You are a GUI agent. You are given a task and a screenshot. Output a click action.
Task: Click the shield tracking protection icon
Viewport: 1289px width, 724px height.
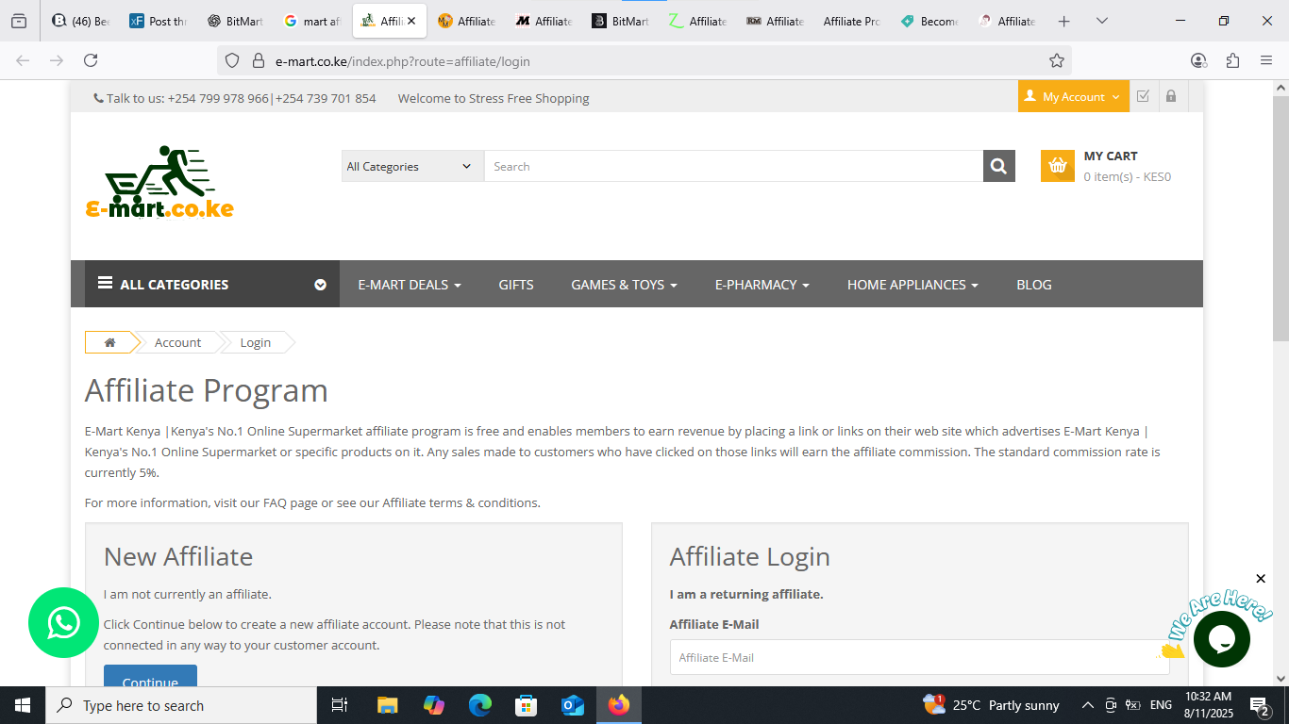point(233,61)
